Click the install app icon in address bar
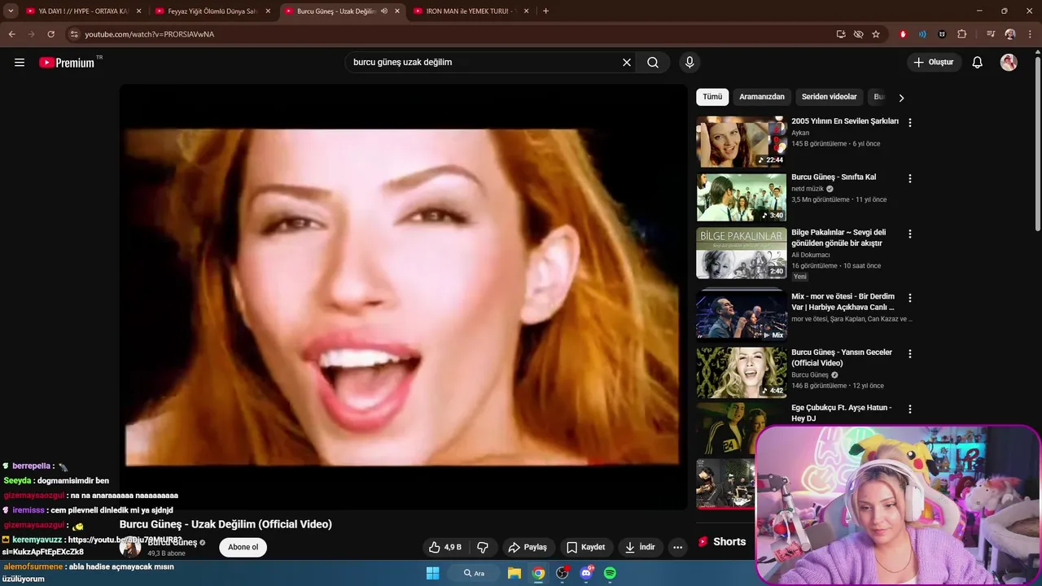The height and width of the screenshot is (586, 1042). (x=841, y=34)
